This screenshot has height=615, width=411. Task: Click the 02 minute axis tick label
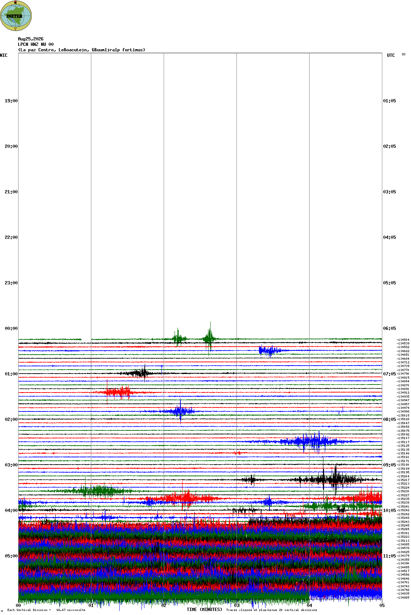(164, 606)
